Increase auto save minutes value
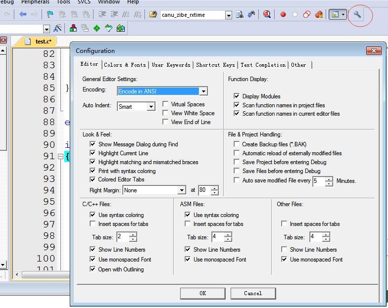Image resolution: width=388 pixels, height=308 pixels. pyautogui.click(x=329, y=179)
